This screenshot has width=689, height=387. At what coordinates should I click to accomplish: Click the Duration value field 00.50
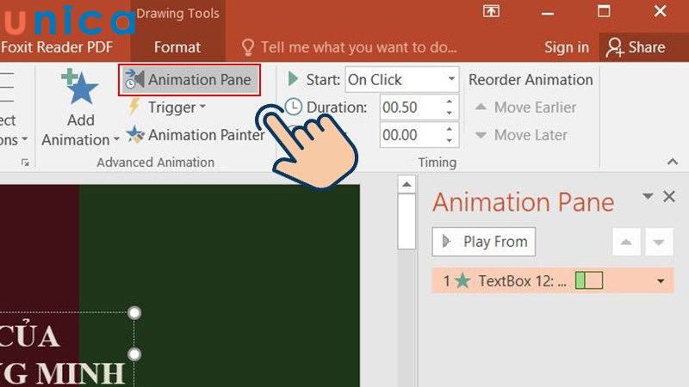click(412, 107)
